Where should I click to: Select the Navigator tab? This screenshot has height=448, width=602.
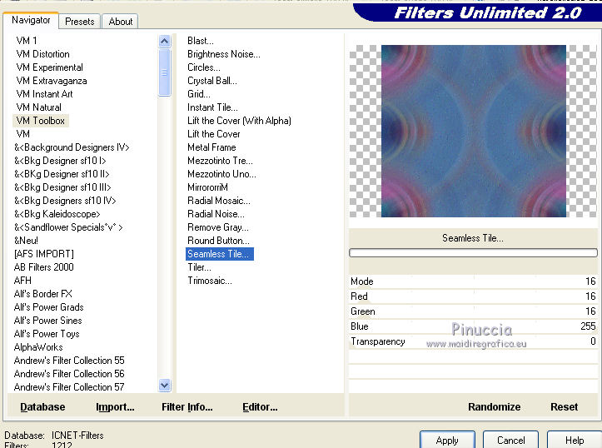point(31,20)
